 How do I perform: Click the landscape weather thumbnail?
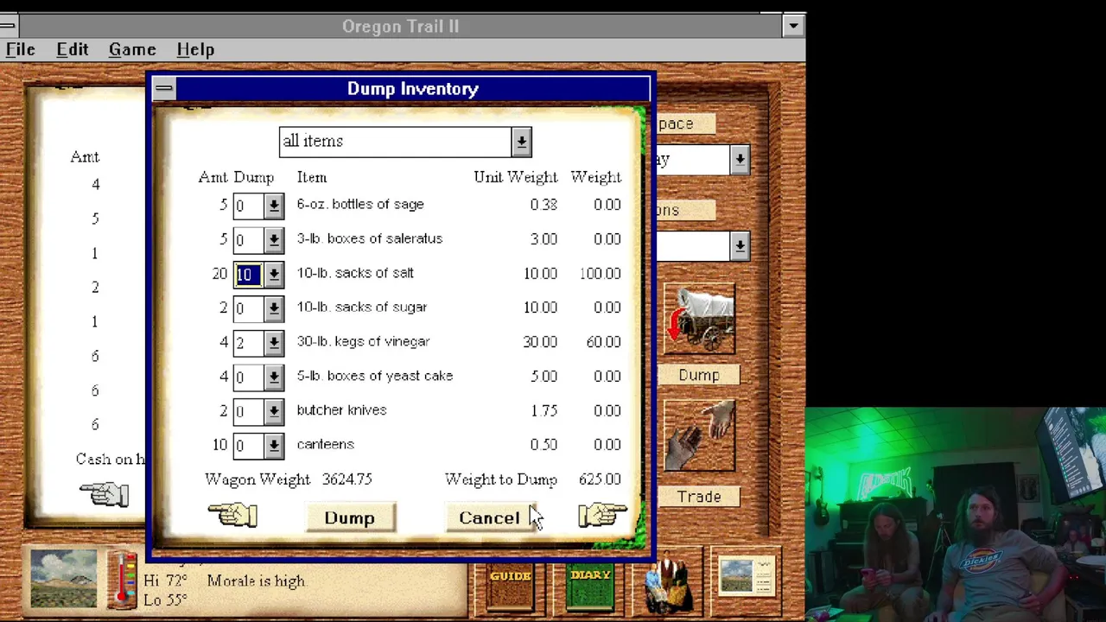click(x=63, y=579)
